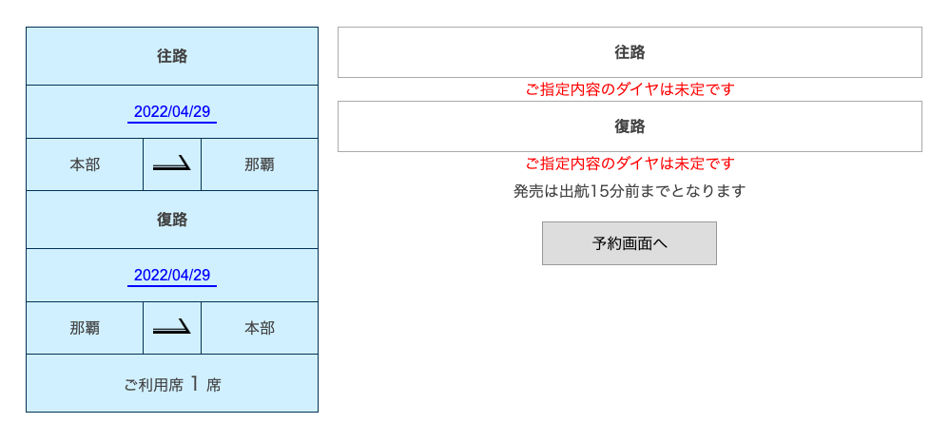Click outbound arrival port 那覇

(x=260, y=164)
